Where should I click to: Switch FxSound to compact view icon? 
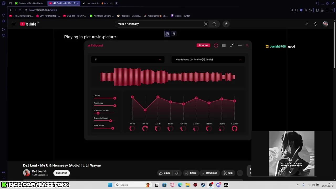pos(232,45)
